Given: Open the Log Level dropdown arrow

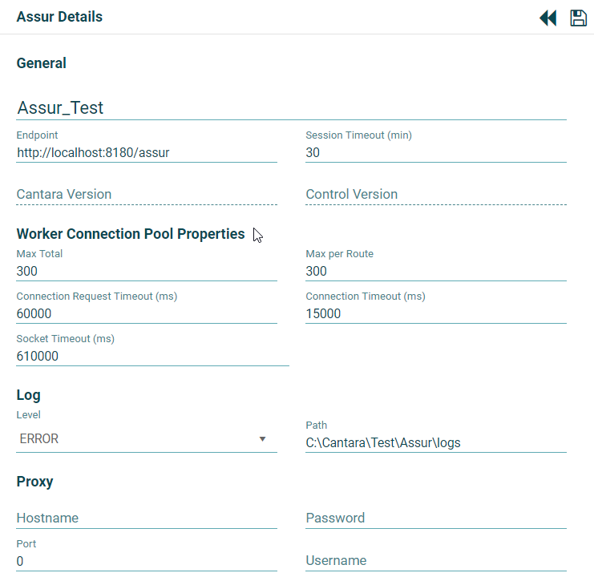Looking at the screenshot, I should pos(262,439).
